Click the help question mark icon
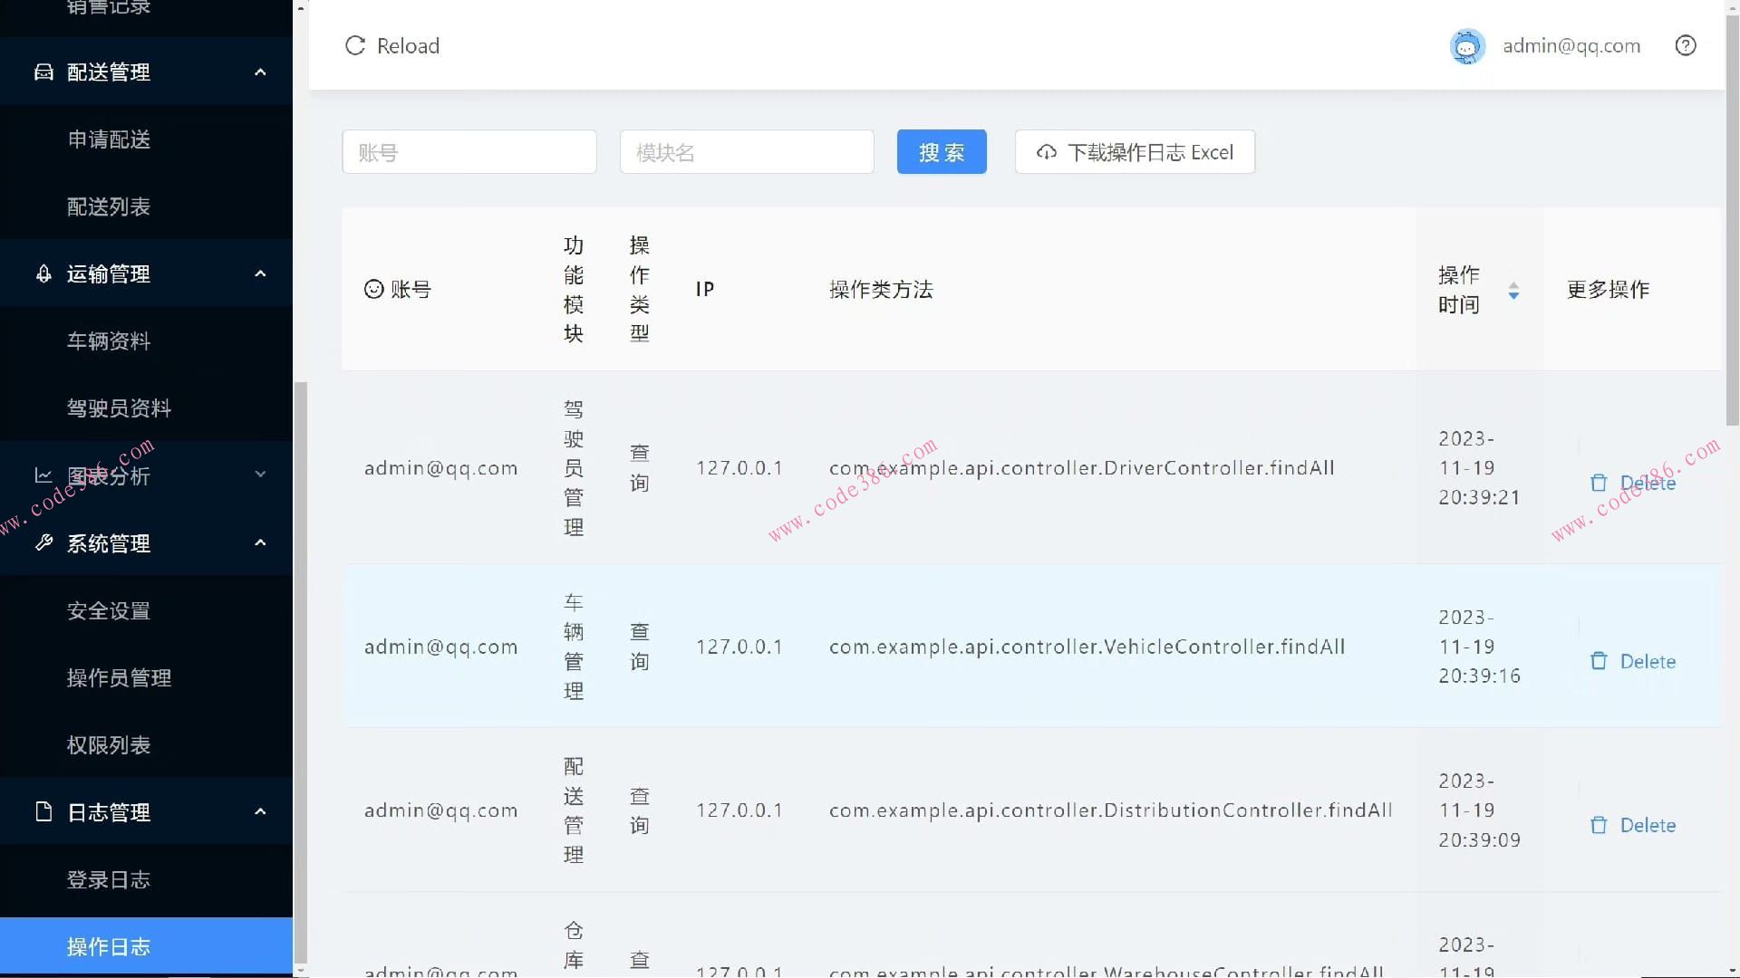The image size is (1740, 978). (1685, 46)
